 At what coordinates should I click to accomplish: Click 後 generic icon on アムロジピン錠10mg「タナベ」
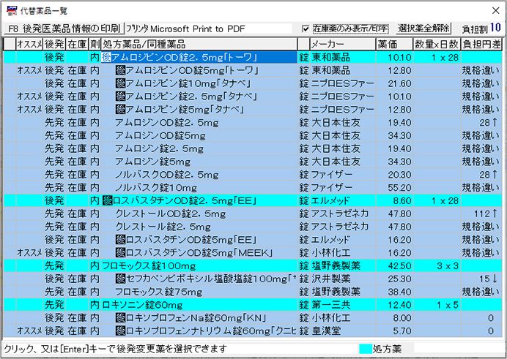120,83
